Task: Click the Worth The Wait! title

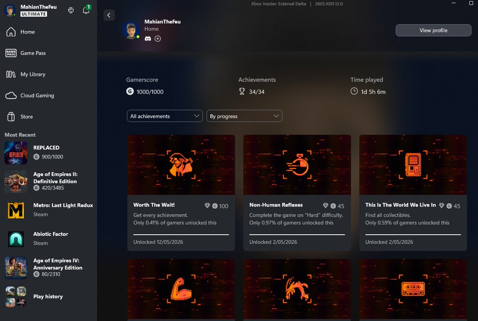Action: point(154,205)
